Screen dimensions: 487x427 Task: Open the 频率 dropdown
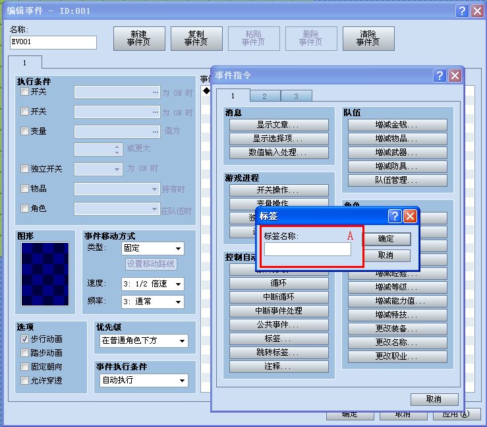coord(153,302)
